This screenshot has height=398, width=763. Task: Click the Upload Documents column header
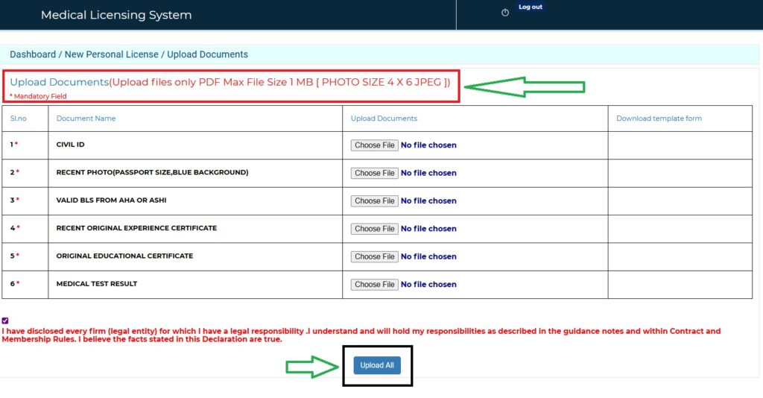pos(384,119)
